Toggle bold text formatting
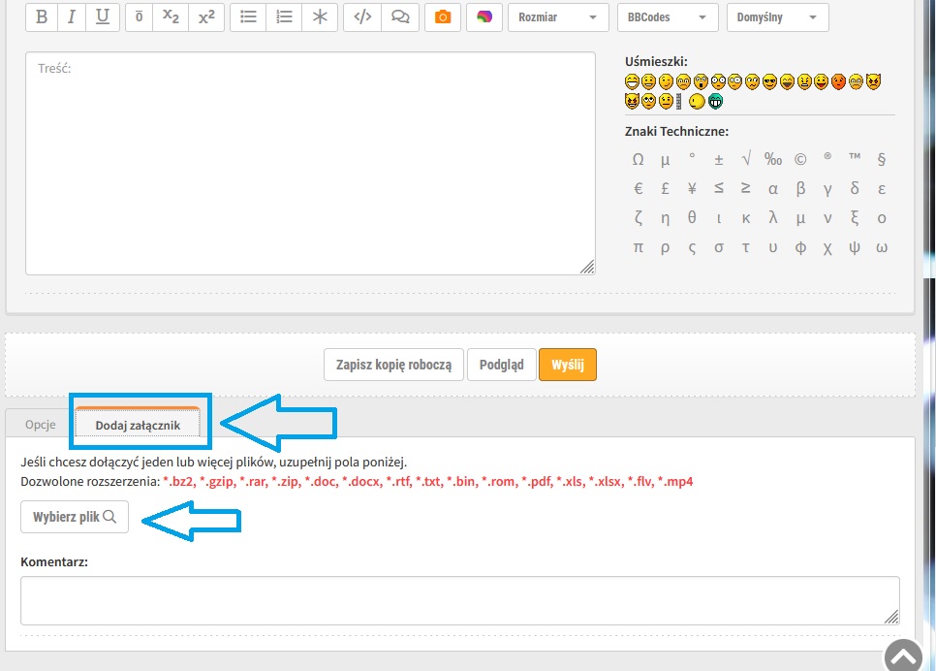The height and width of the screenshot is (671, 936). [x=41, y=17]
